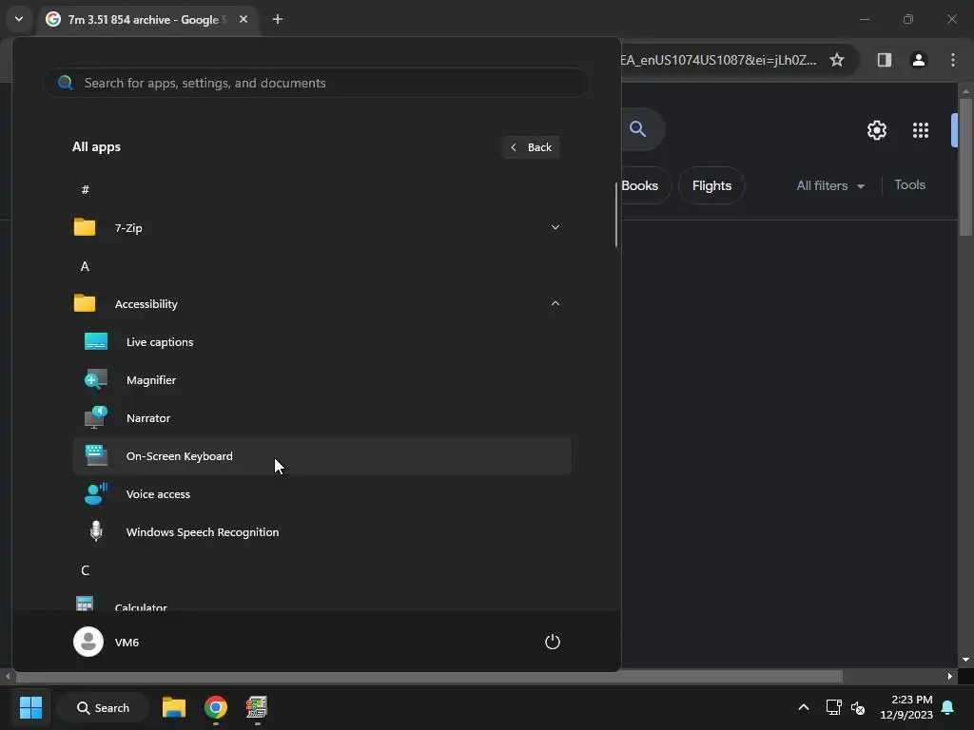
Task: Collapse the Accessibility folder chevron
Action: [555, 303]
